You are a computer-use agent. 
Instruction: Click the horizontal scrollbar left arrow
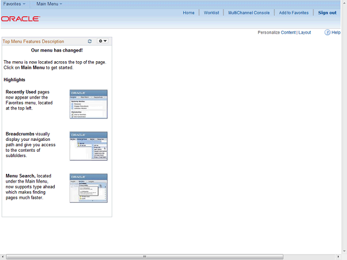3,257
